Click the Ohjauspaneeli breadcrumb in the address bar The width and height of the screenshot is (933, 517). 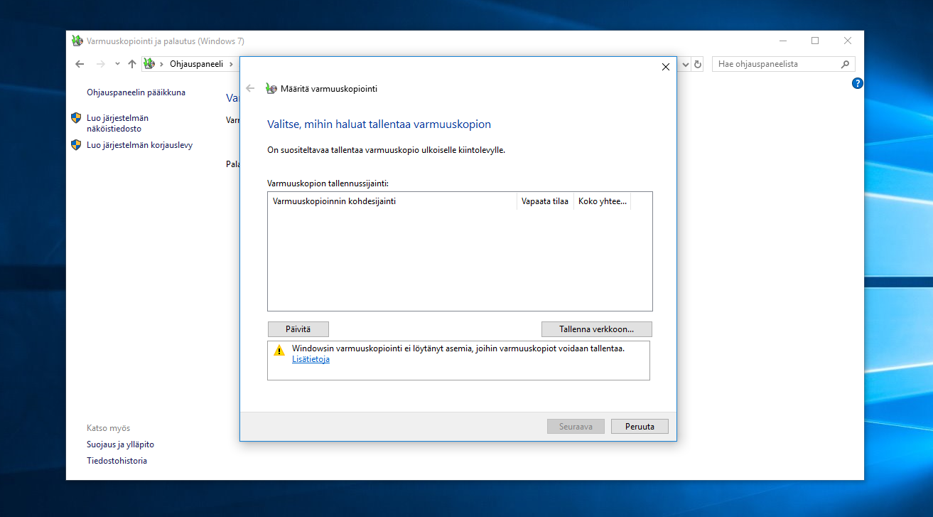click(x=196, y=64)
